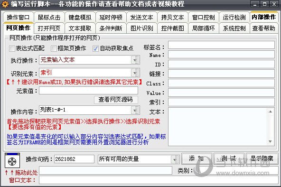The image size is (281, 187).
Task: Click the 添加 button
Action: point(197,159)
